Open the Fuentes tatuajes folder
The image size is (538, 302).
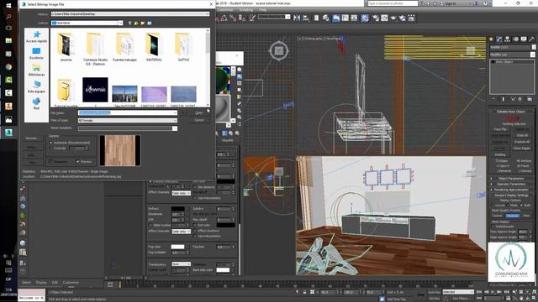(x=124, y=47)
